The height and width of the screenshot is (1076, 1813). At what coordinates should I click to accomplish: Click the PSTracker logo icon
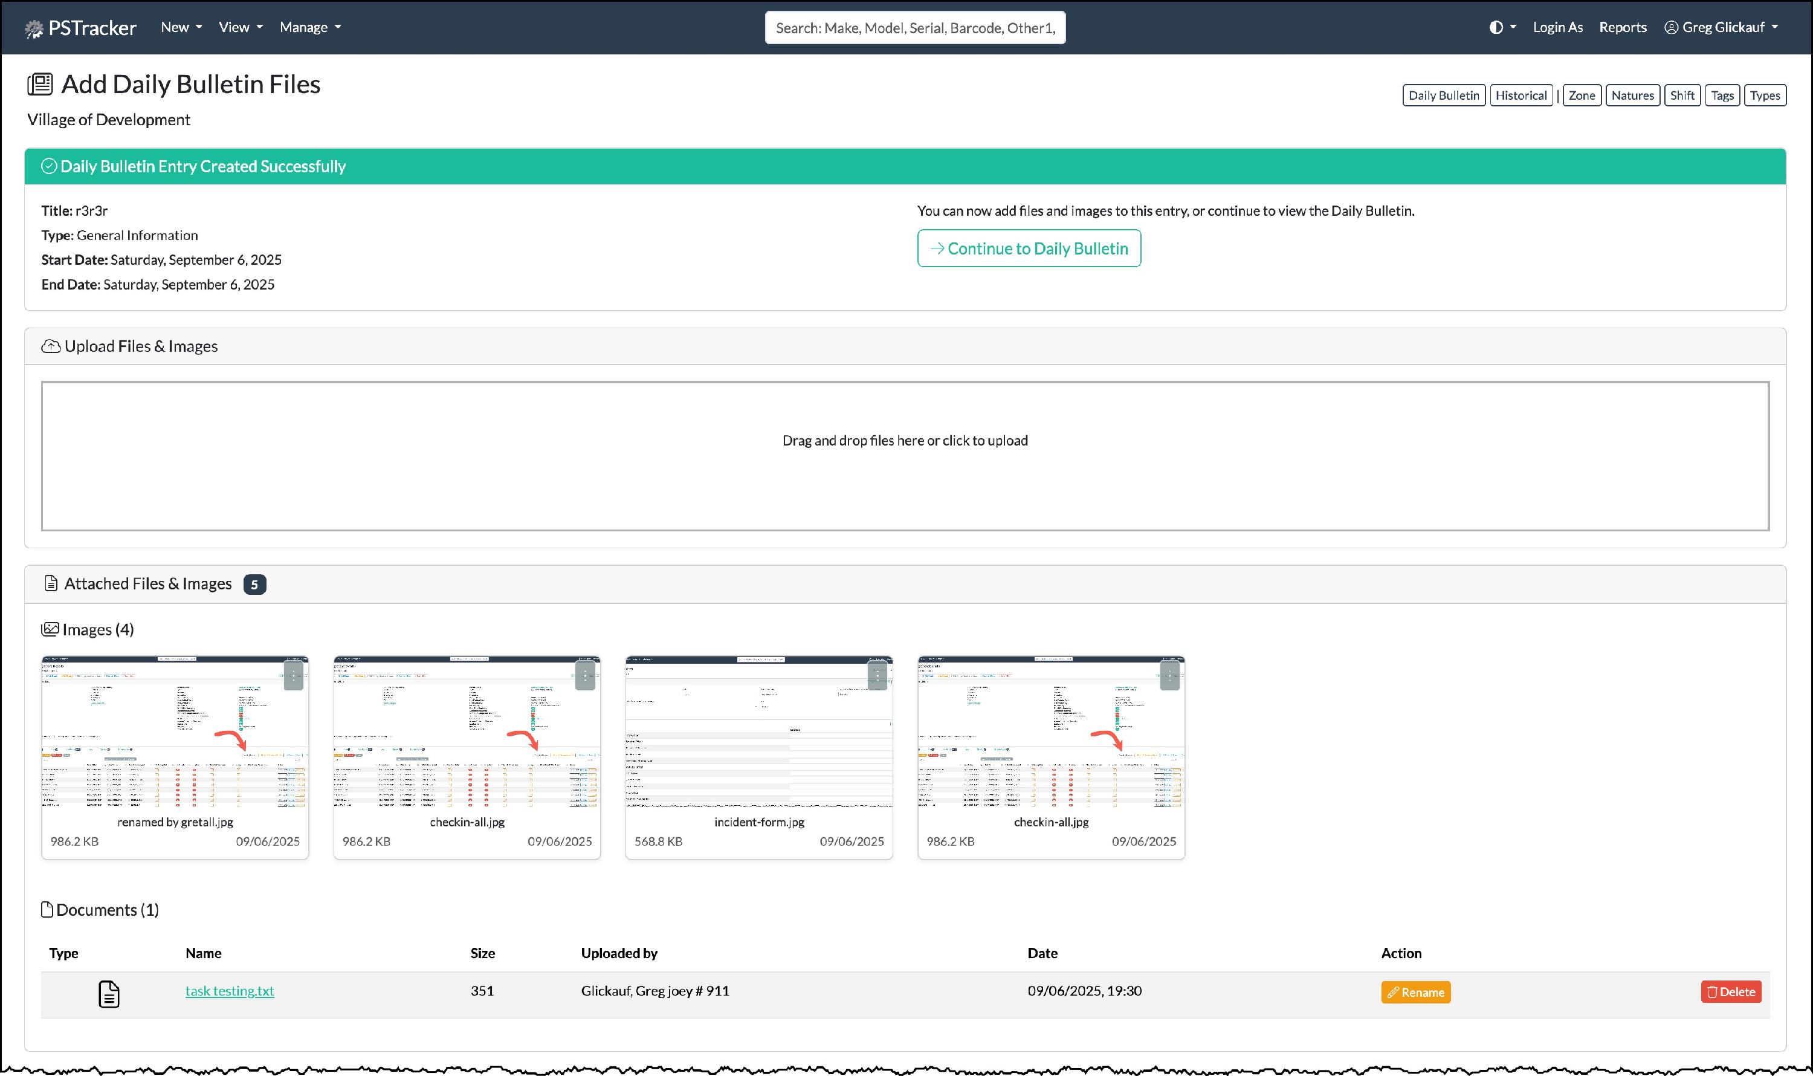point(33,28)
